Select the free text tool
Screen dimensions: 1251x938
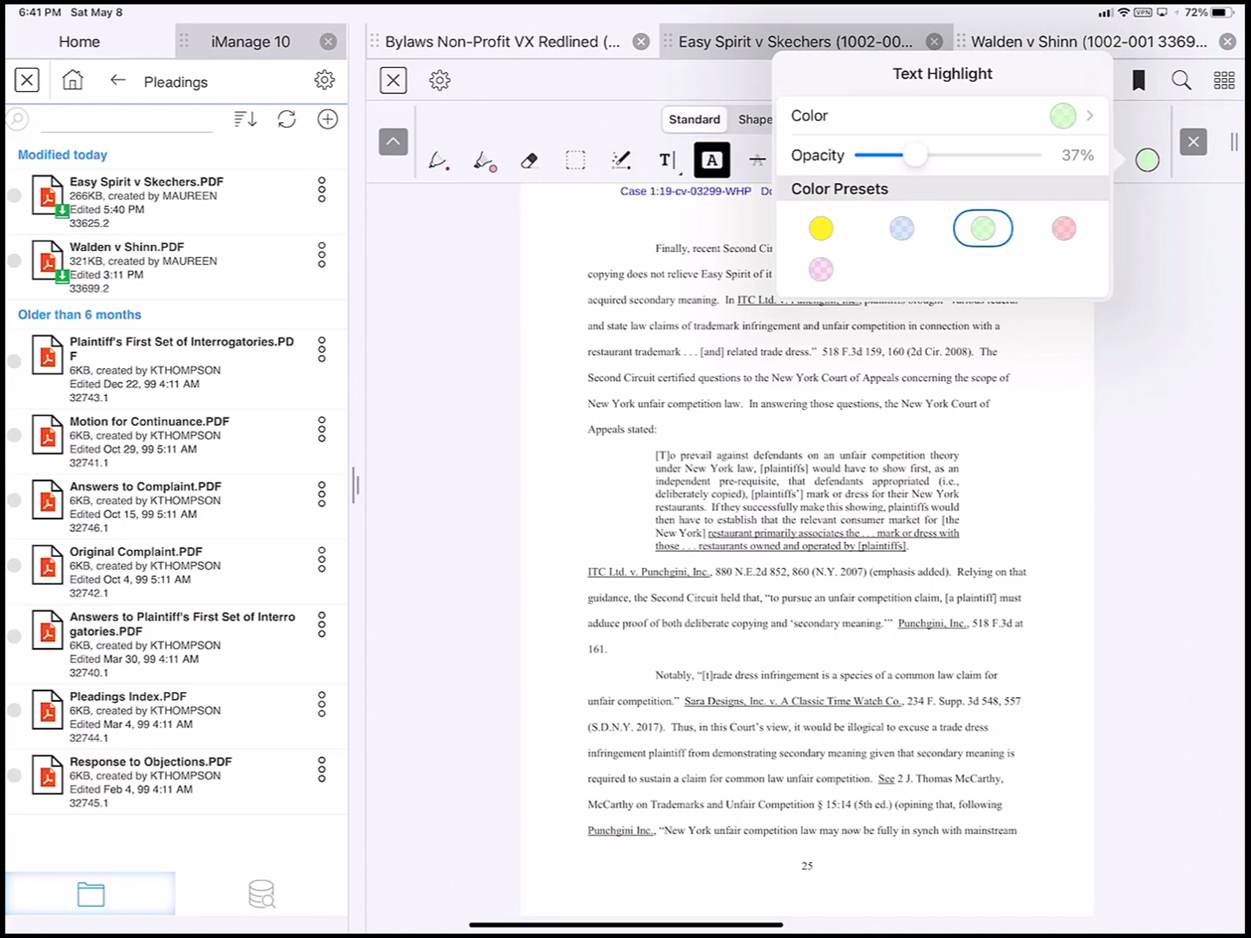tap(667, 161)
